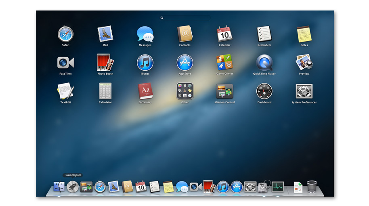The image size is (369, 206).
Task: Open the Dictionary app
Action: 145,91
